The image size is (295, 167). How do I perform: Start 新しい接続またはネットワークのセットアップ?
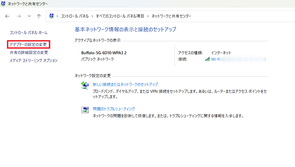(x=125, y=84)
